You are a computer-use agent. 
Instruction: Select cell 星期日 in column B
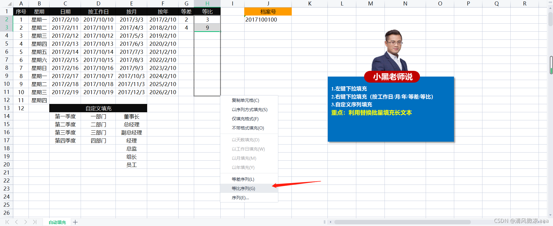tap(39, 68)
